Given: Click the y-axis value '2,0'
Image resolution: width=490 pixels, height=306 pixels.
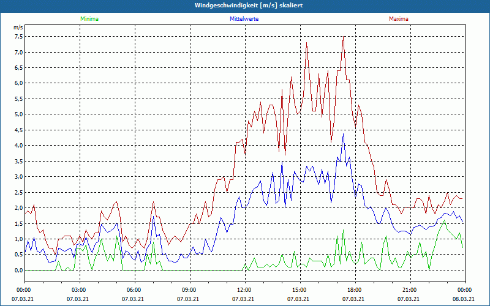Looking at the screenshot, I should pyautogui.click(x=18, y=208).
